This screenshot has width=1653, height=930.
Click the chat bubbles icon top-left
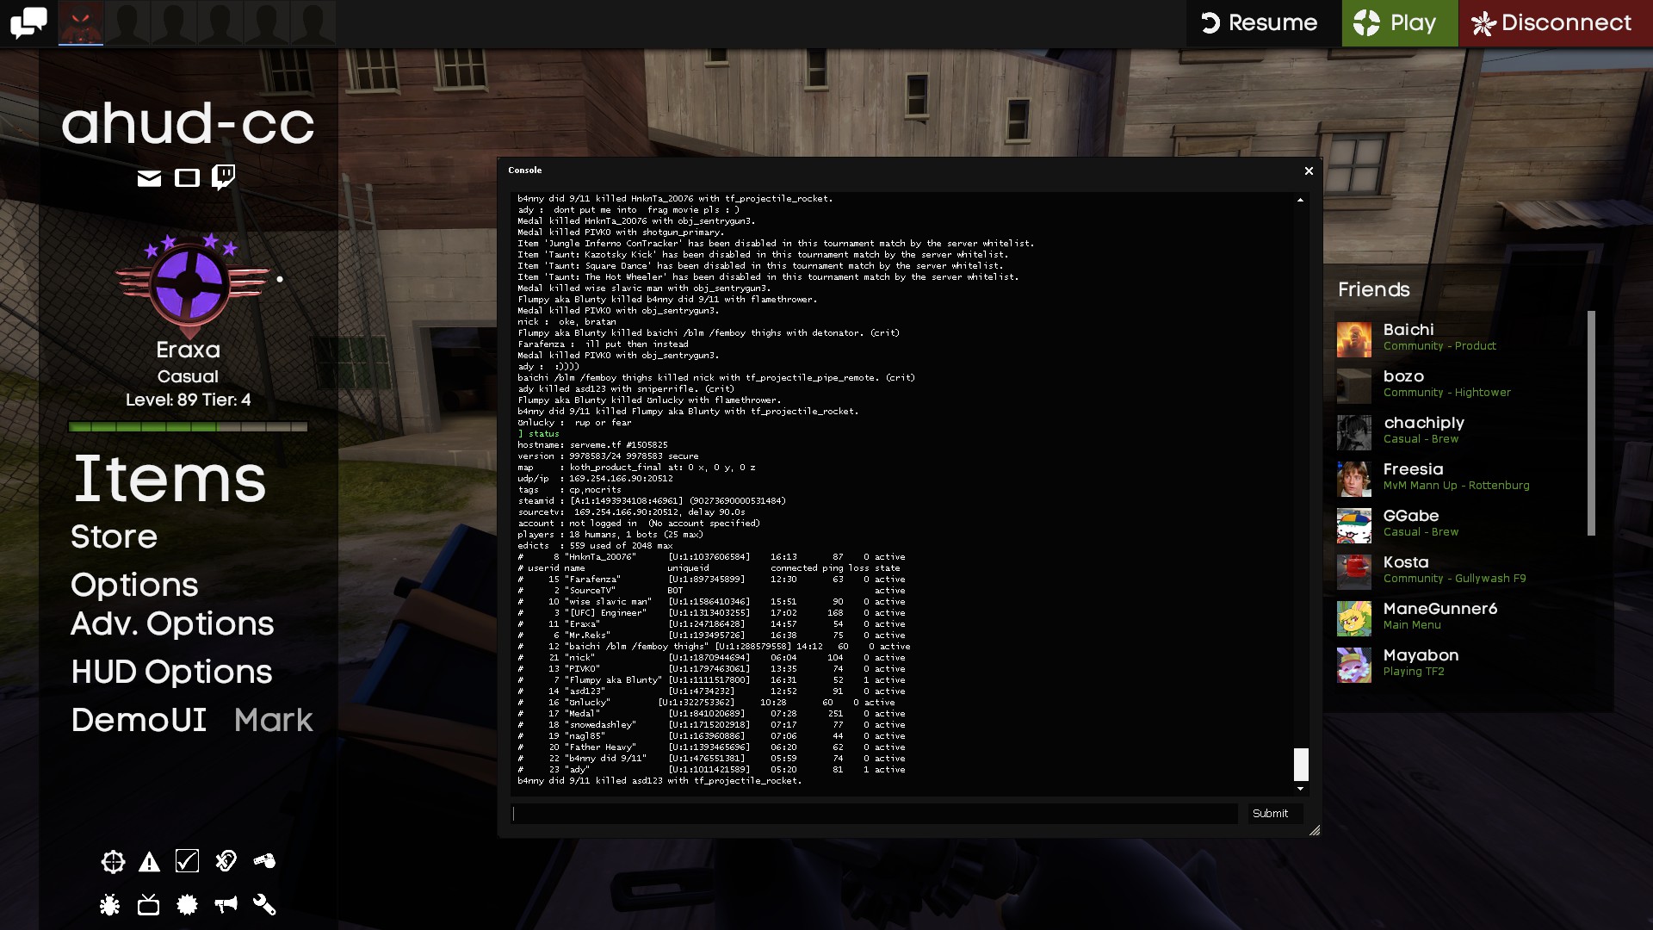[x=28, y=22]
